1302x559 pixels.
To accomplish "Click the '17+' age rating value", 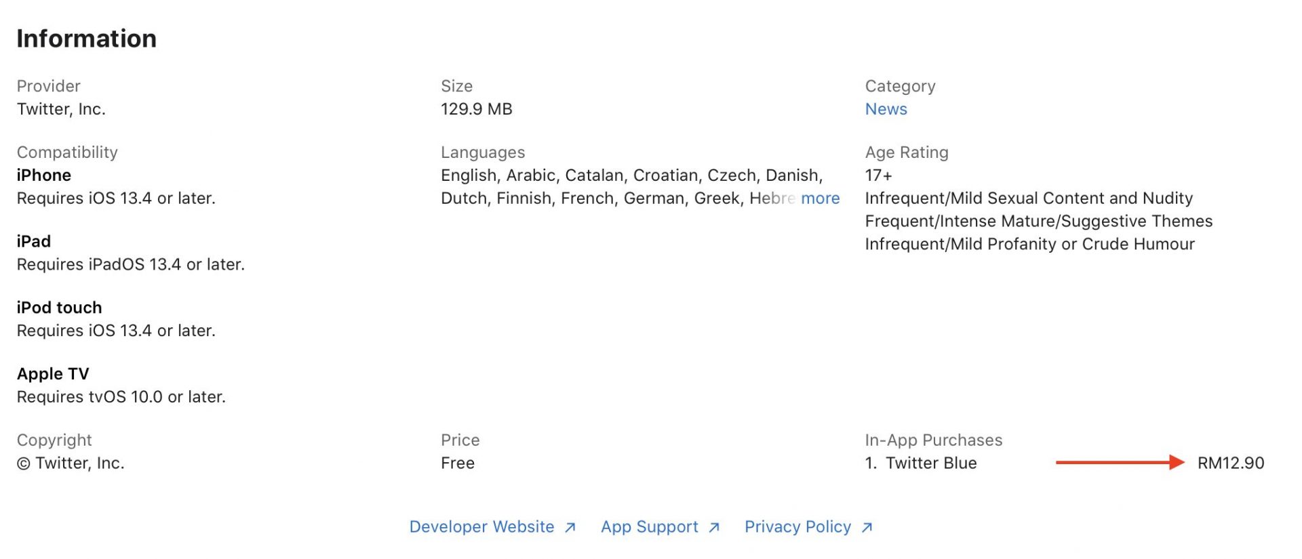I will click(x=878, y=175).
